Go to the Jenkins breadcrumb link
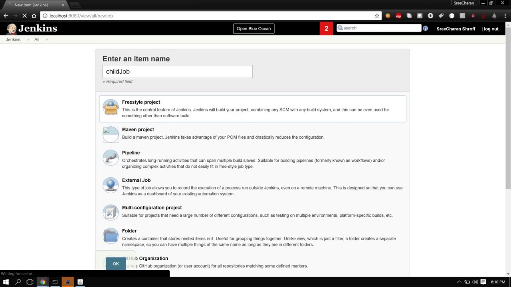Viewport: 511px width, 287px height. click(x=13, y=39)
